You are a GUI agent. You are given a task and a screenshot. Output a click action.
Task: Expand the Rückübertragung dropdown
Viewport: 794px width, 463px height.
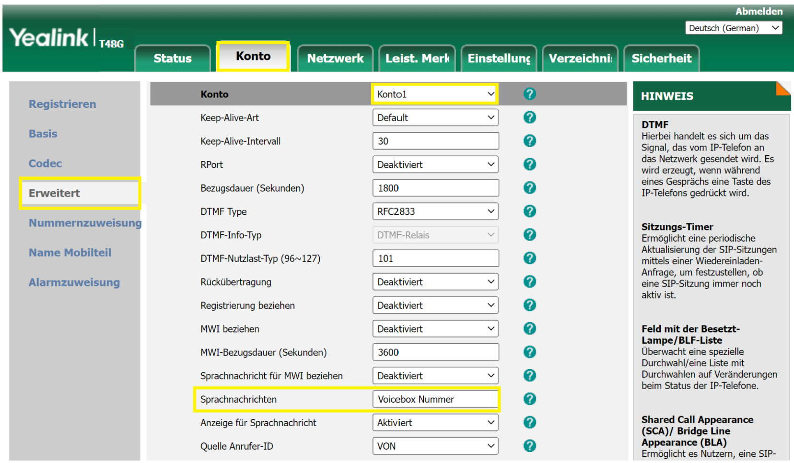tap(435, 282)
